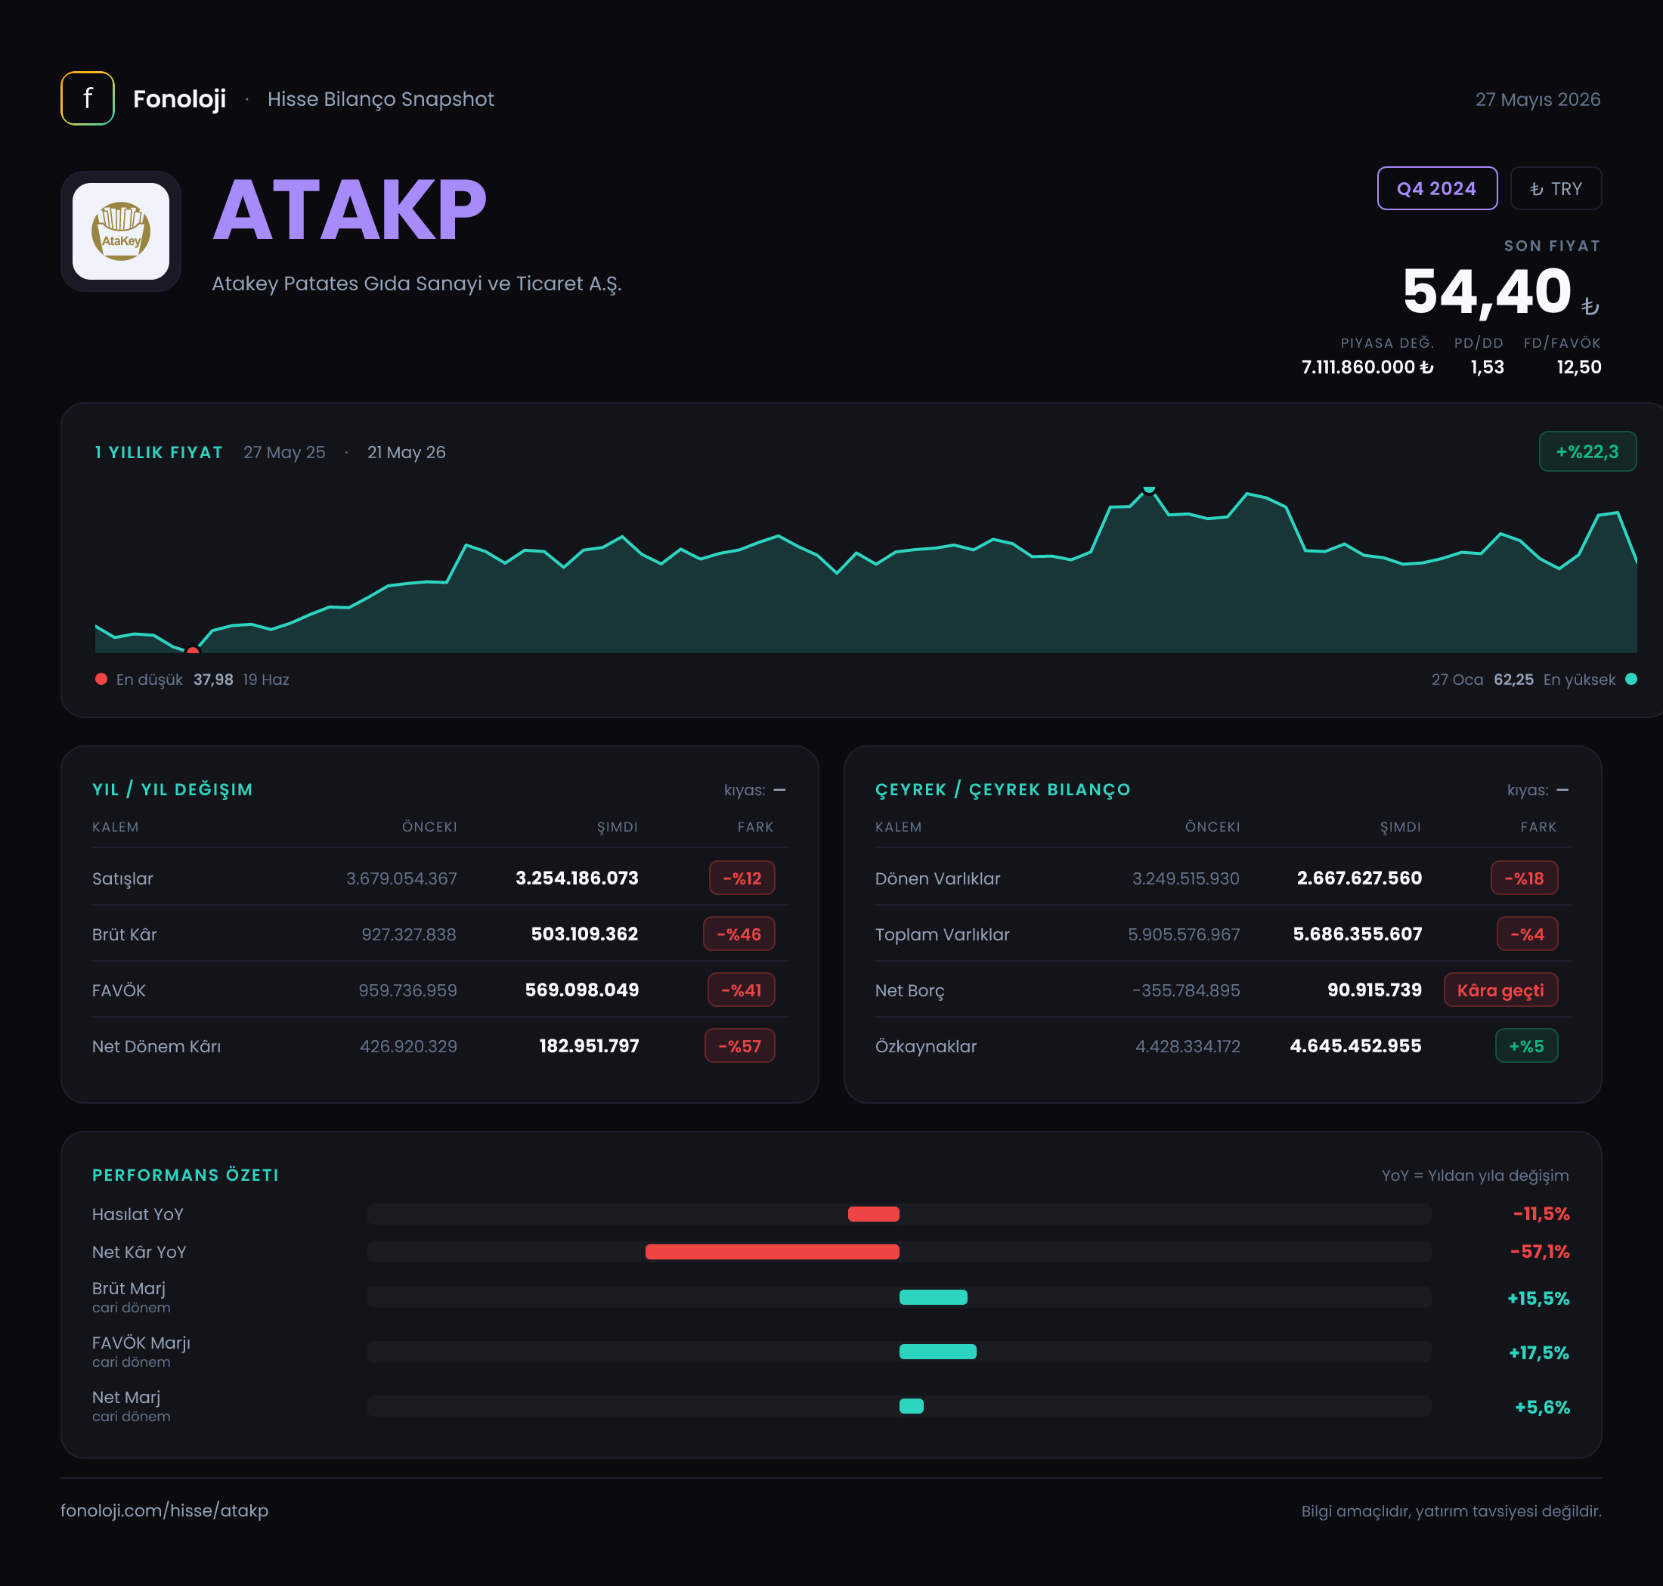The height and width of the screenshot is (1586, 1663).
Task: Click the Net Borç value 90.915.739
Action: click(1373, 989)
